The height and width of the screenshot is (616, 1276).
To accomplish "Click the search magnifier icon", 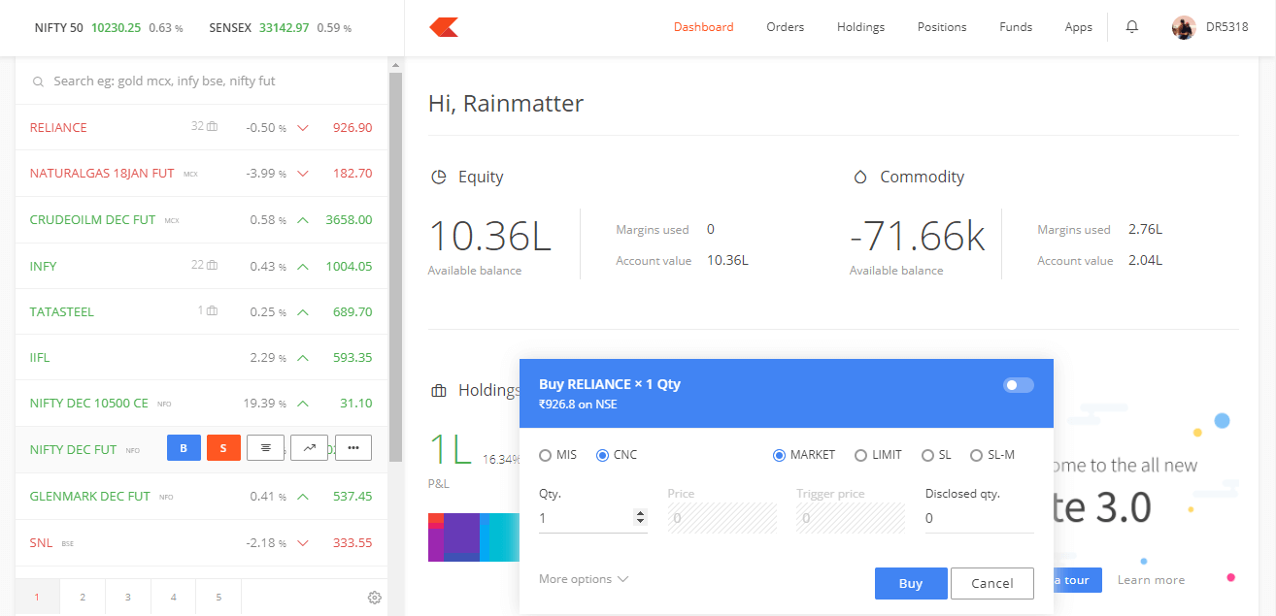I will 39,82.
